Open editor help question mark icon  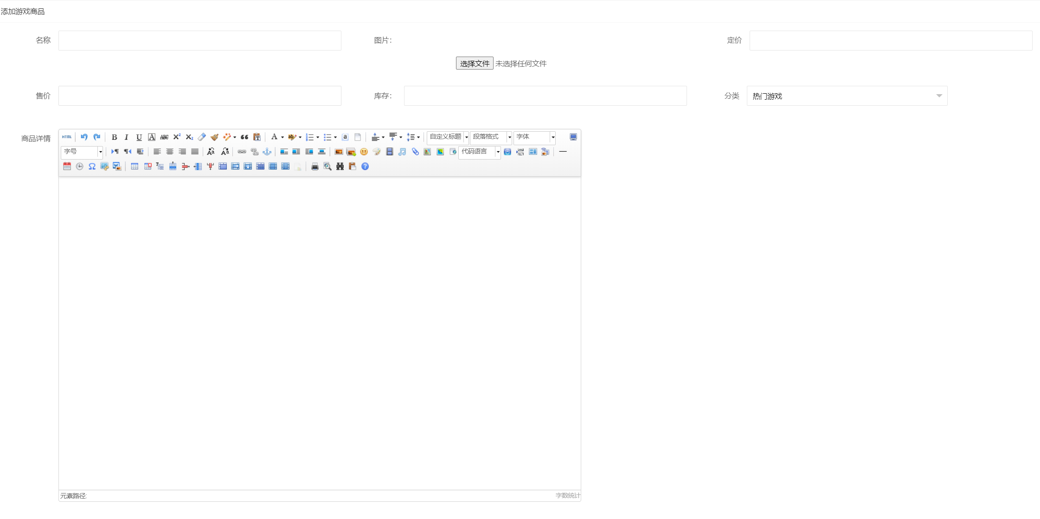[x=365, y=167]
